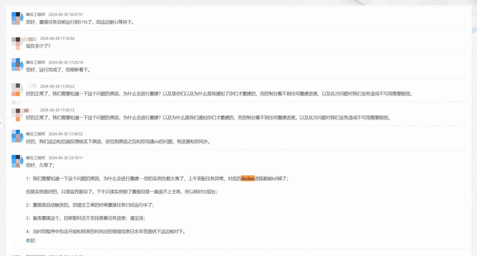Click point 4 requesting 报错信息日志
Screen dimensions: 477x256
pyautogui.click(x=106, y=232)
